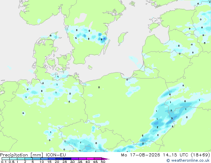The height and width of the screenshot is (163, 211).
Task: Click legend swatch between 30 and 35
Action: (75, 159)
